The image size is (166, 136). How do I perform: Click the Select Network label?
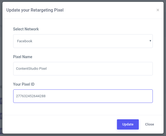pyautogui.click(x=26, y=29)
